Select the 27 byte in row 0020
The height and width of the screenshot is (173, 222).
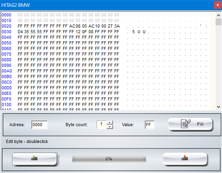(110, 26)
